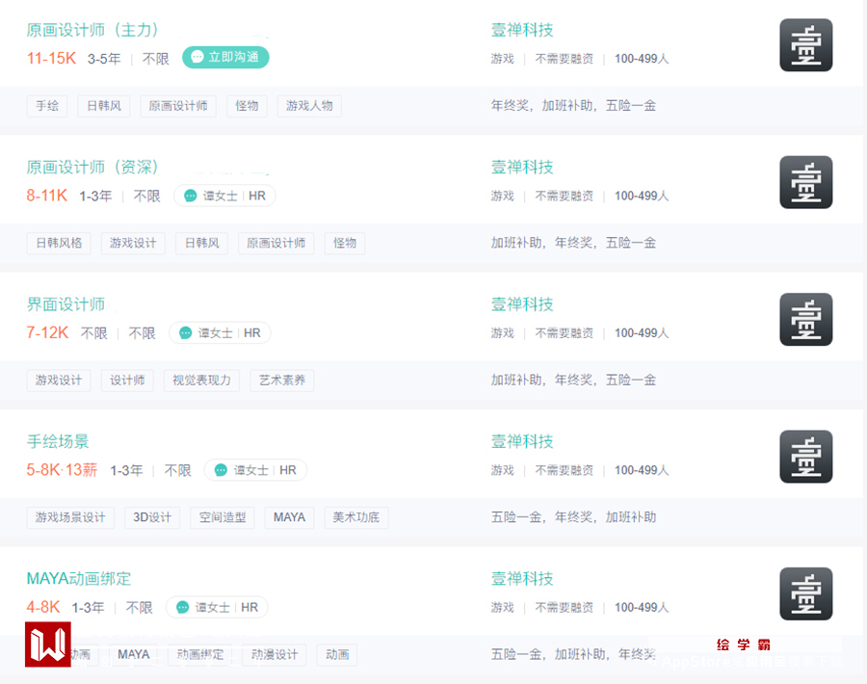
Task: Open the MAYA动画绑定 job posting
Action: pyautogui.click(x=79, y=579)
